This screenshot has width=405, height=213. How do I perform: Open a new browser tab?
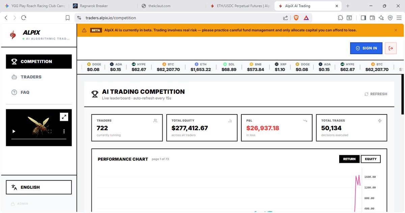348,6
